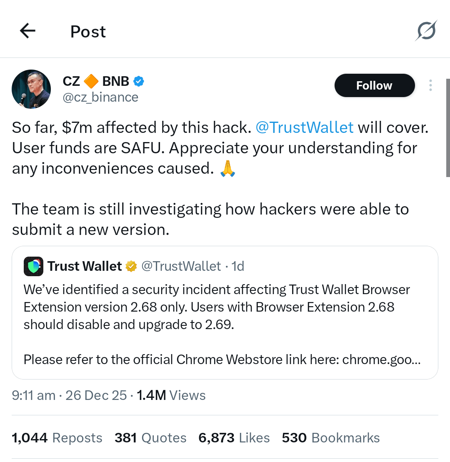Follow the CZ BNB account
The width and height of the screenshot is (450, 462).
pyautogui.click(x=374, y=85)
